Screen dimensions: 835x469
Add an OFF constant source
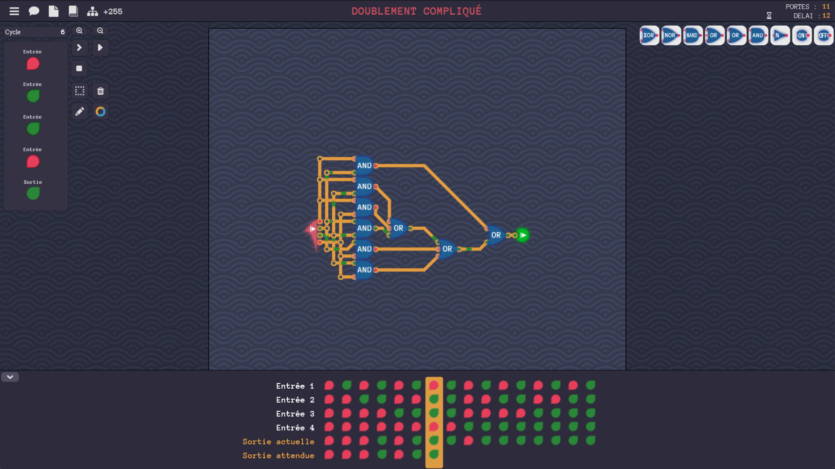pyautogui.click(x=823, y=36)
